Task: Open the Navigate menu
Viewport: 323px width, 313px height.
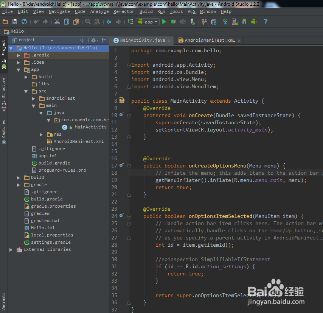Action: pos(59,11)
